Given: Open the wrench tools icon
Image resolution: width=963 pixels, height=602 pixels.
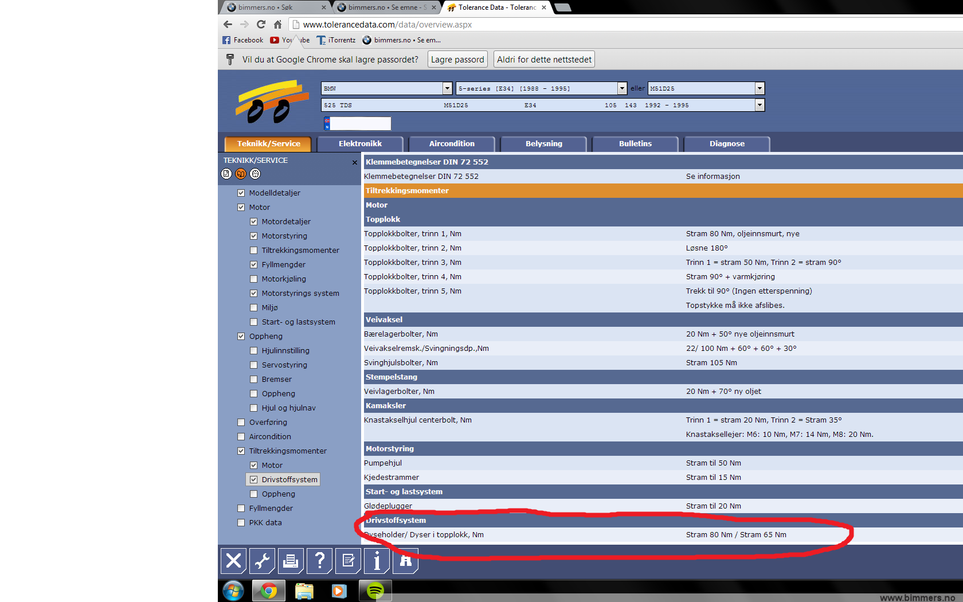Looking at the screenshot, I should (262, 560).
